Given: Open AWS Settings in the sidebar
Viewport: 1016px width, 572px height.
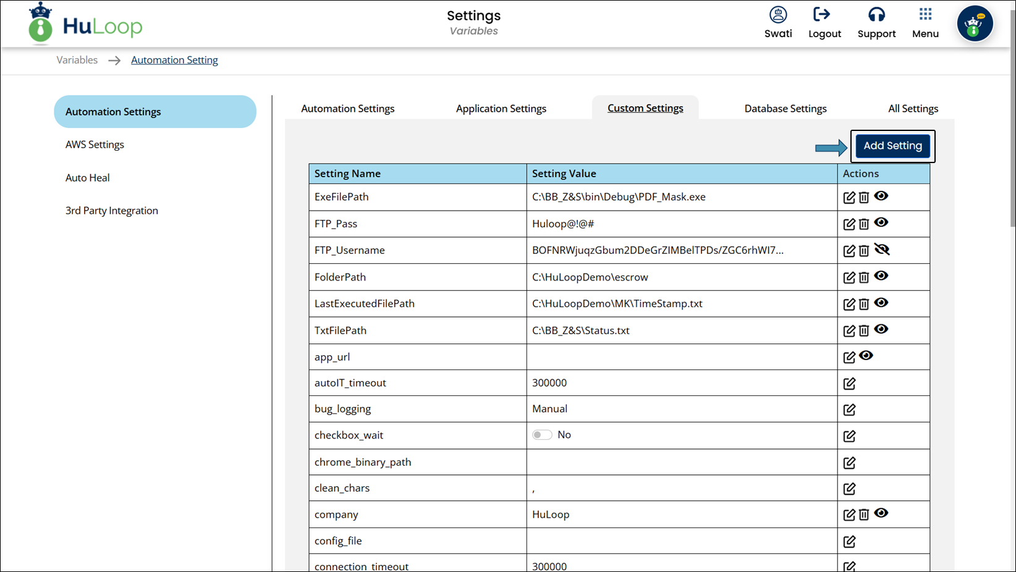Looking at the screenshot, I should (95, 145).
